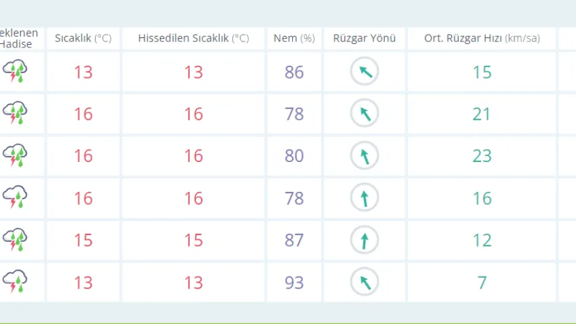
Task: Select the wind direction arrow beside wind speed 21
Action: (x=365, y=114)
